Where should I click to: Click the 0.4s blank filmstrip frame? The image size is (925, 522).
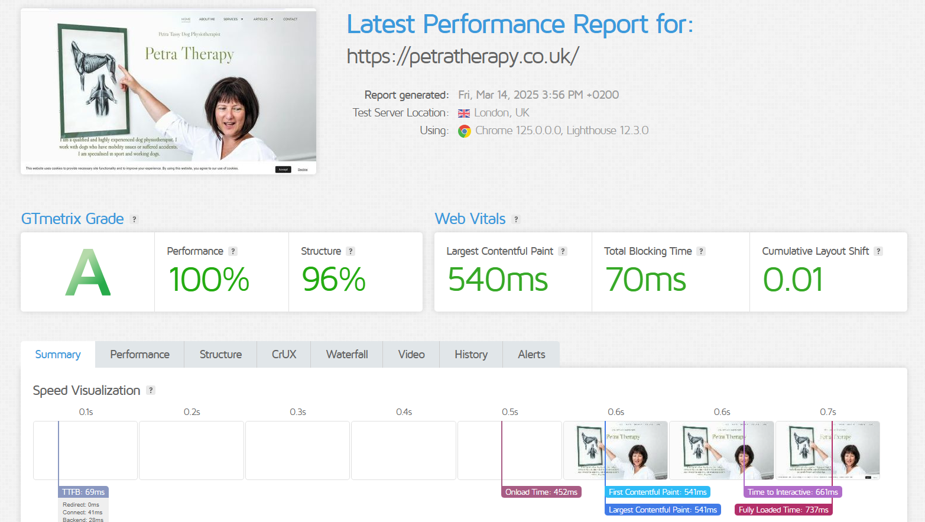(404, 450)
